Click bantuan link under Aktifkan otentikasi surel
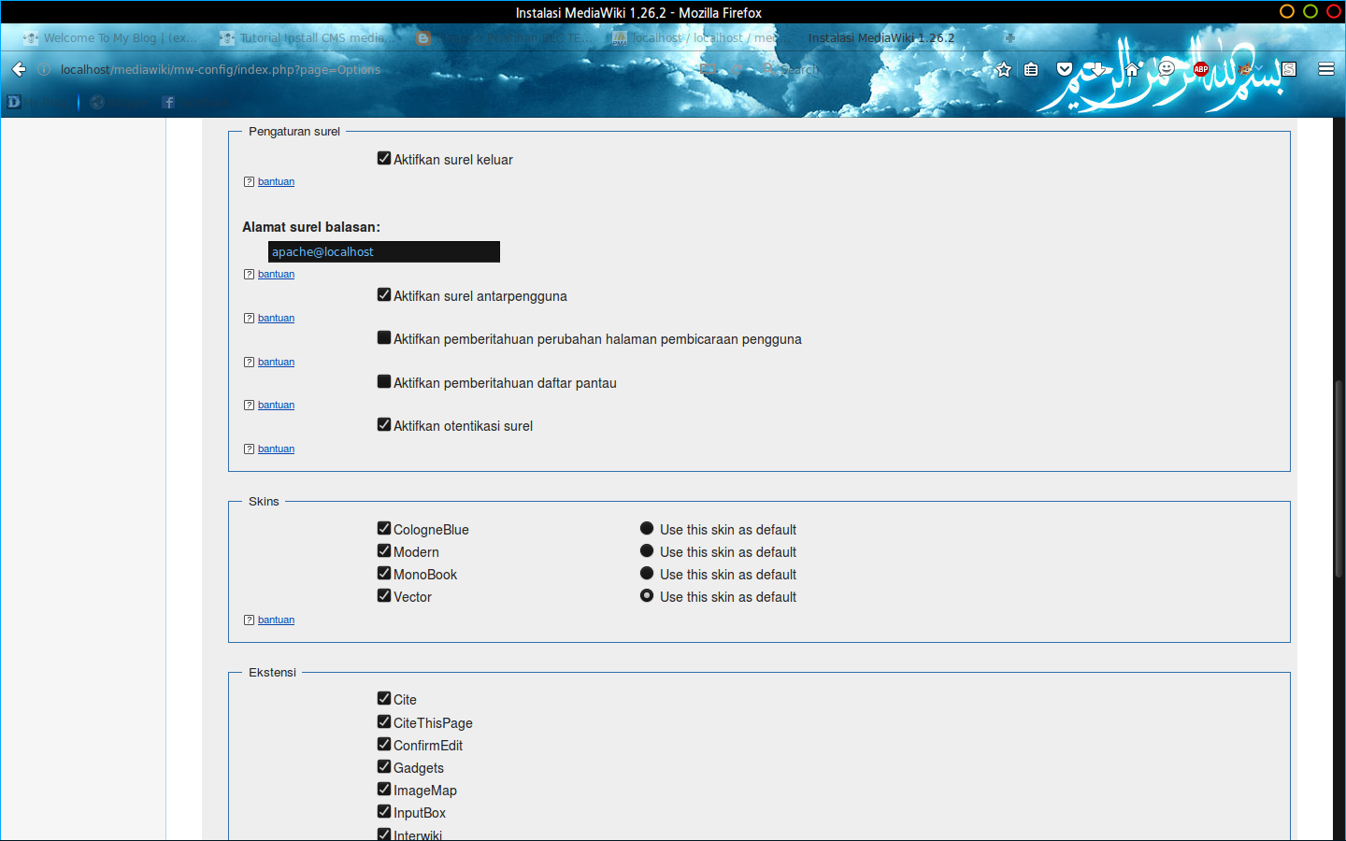 point(276,449)
